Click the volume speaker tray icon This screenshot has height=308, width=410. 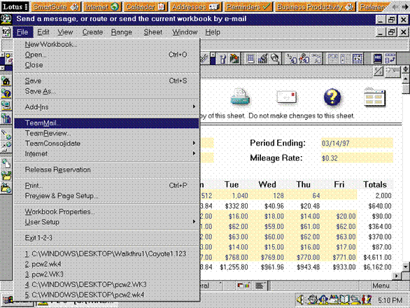coord(301,300)
